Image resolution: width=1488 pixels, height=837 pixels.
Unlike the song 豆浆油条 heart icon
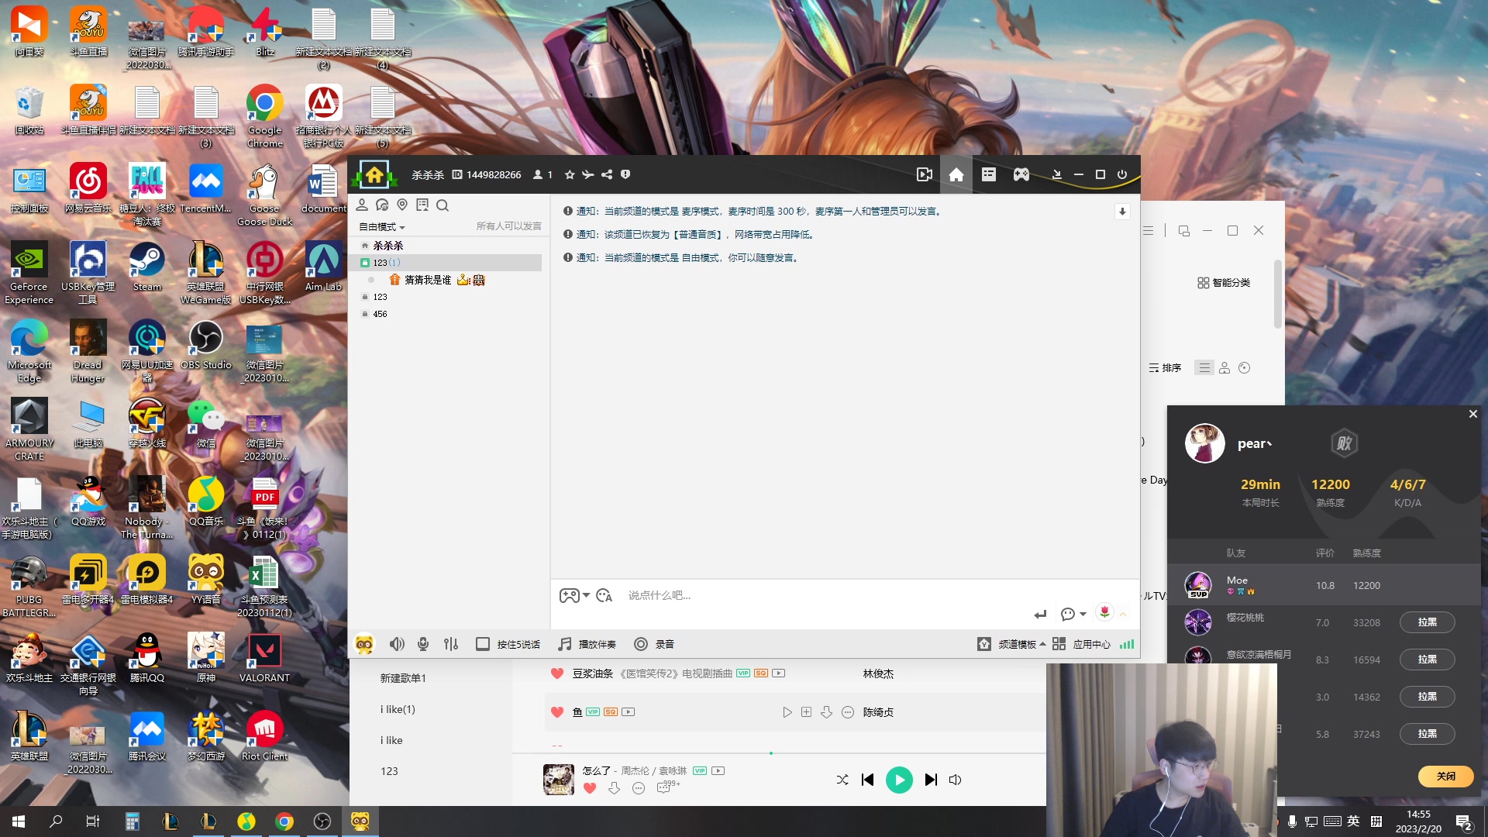pyautogui.click(x=556, y=673)
